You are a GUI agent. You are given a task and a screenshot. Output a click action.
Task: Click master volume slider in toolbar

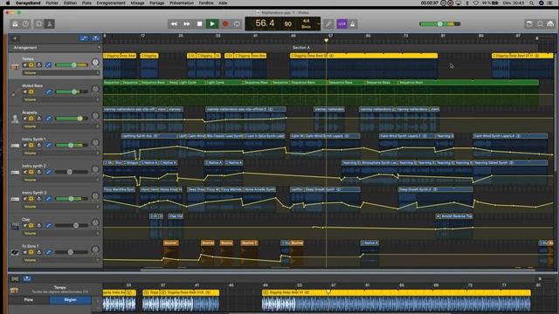click(x=440, y=24)
